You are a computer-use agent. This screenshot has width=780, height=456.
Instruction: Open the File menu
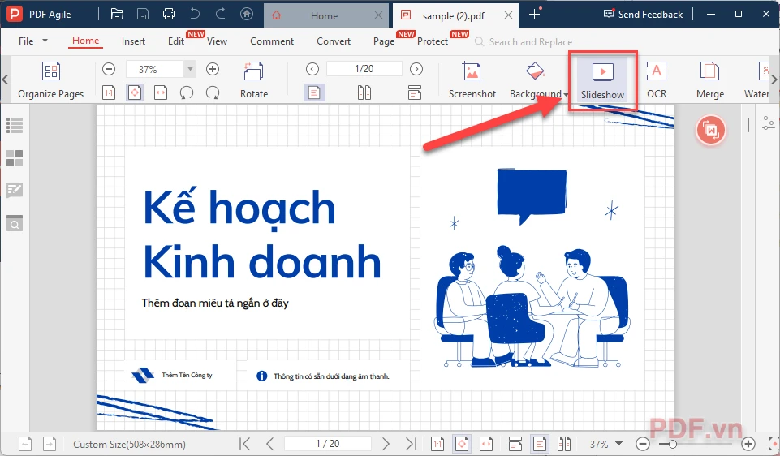click(x=32, y=41)
